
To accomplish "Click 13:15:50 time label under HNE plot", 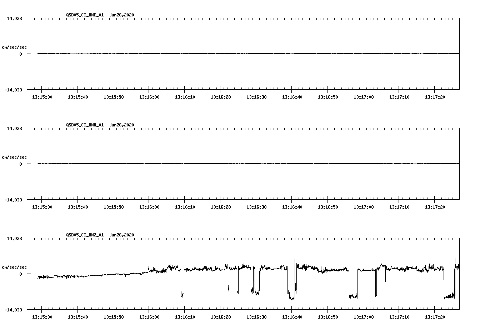I will [x=114, y=97].
